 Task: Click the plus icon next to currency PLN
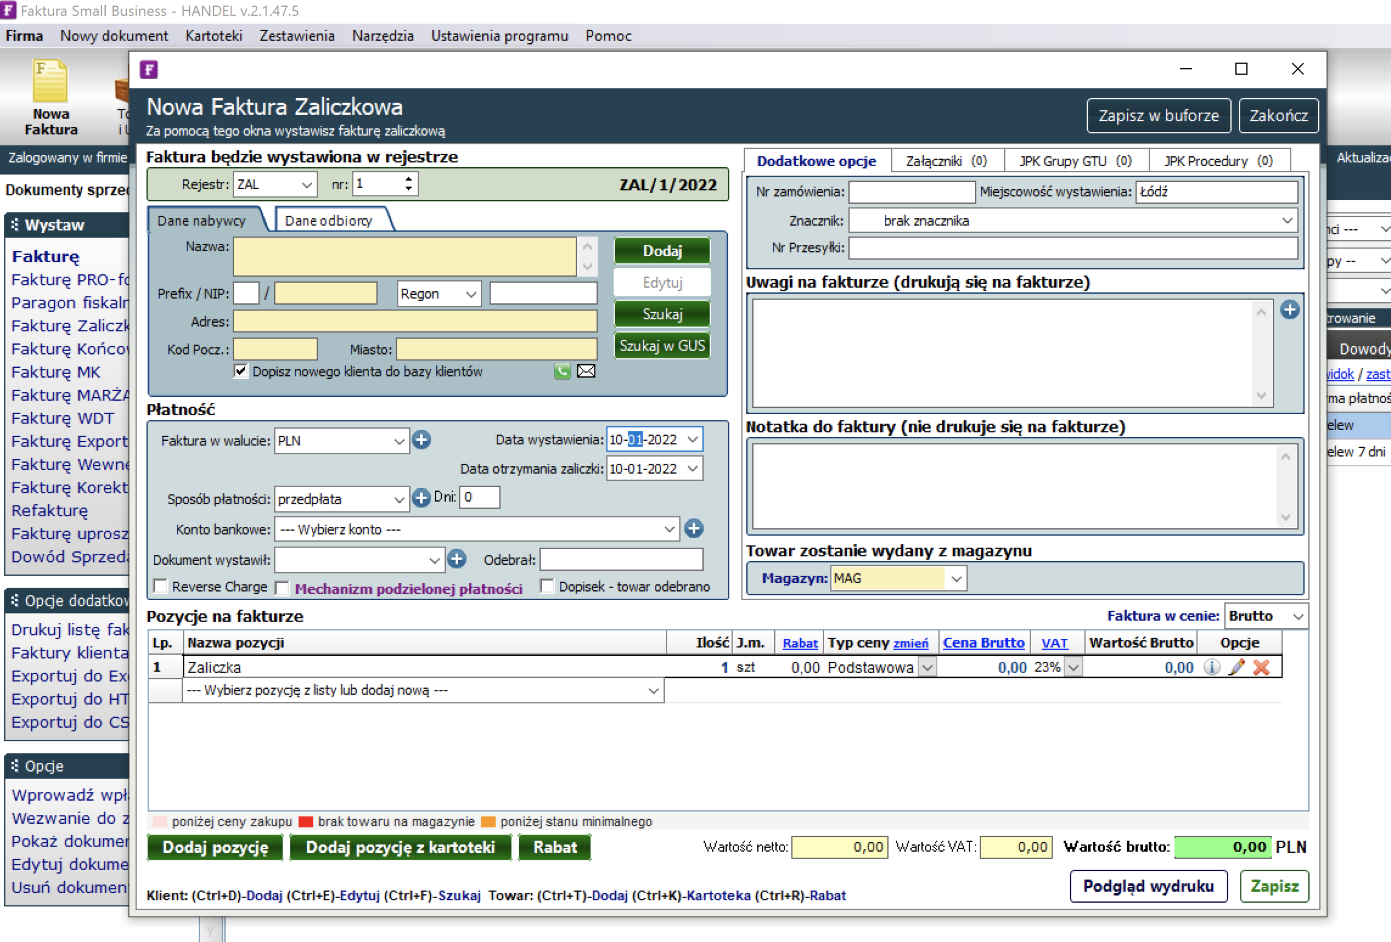click(421, 440)
